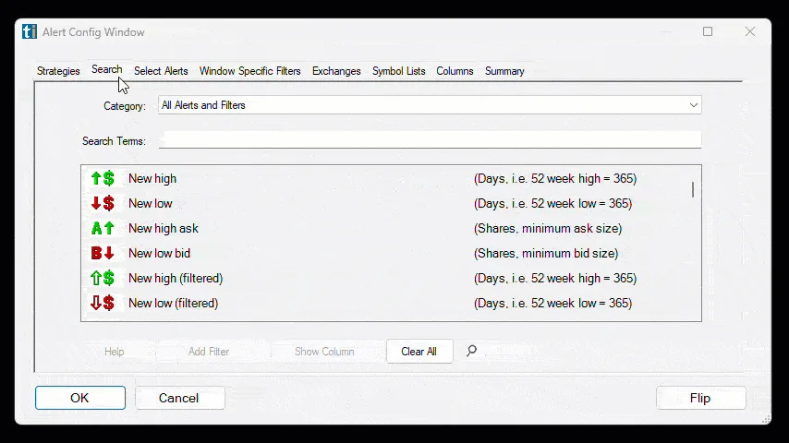The height and width of the screenshot is (443, 789).
Task: Click "(Shares, minimum ask size)" description
Action: click(548, 228)
